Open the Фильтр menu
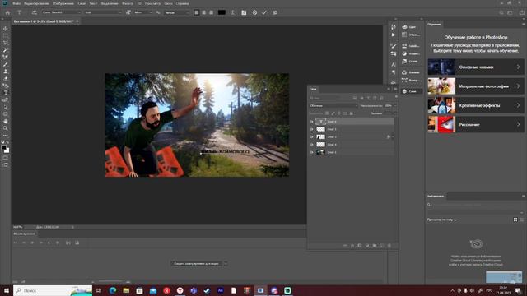This screenshot has width=527, height=296. (x=128, y=3)
